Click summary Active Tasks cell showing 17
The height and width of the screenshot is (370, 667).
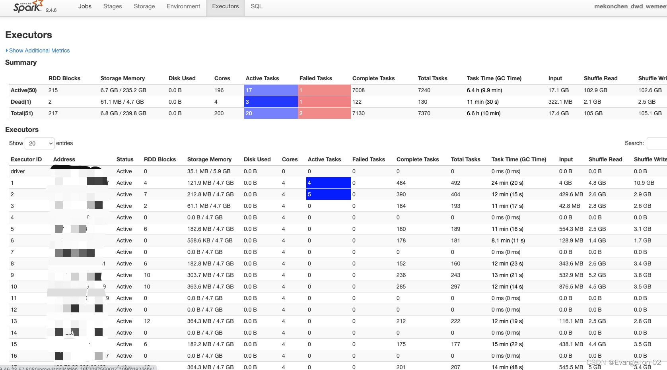271,90
